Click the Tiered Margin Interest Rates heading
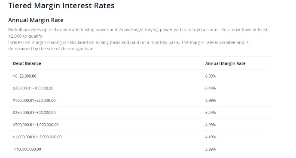 (61, 6)
